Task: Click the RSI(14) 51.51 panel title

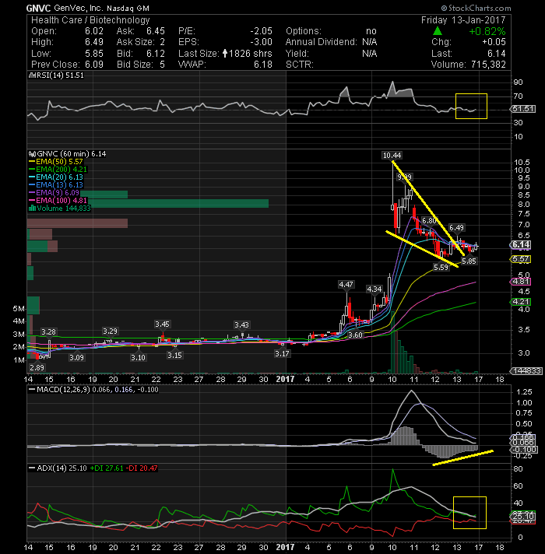Action: pyautogui.click(x=59, y=75)
